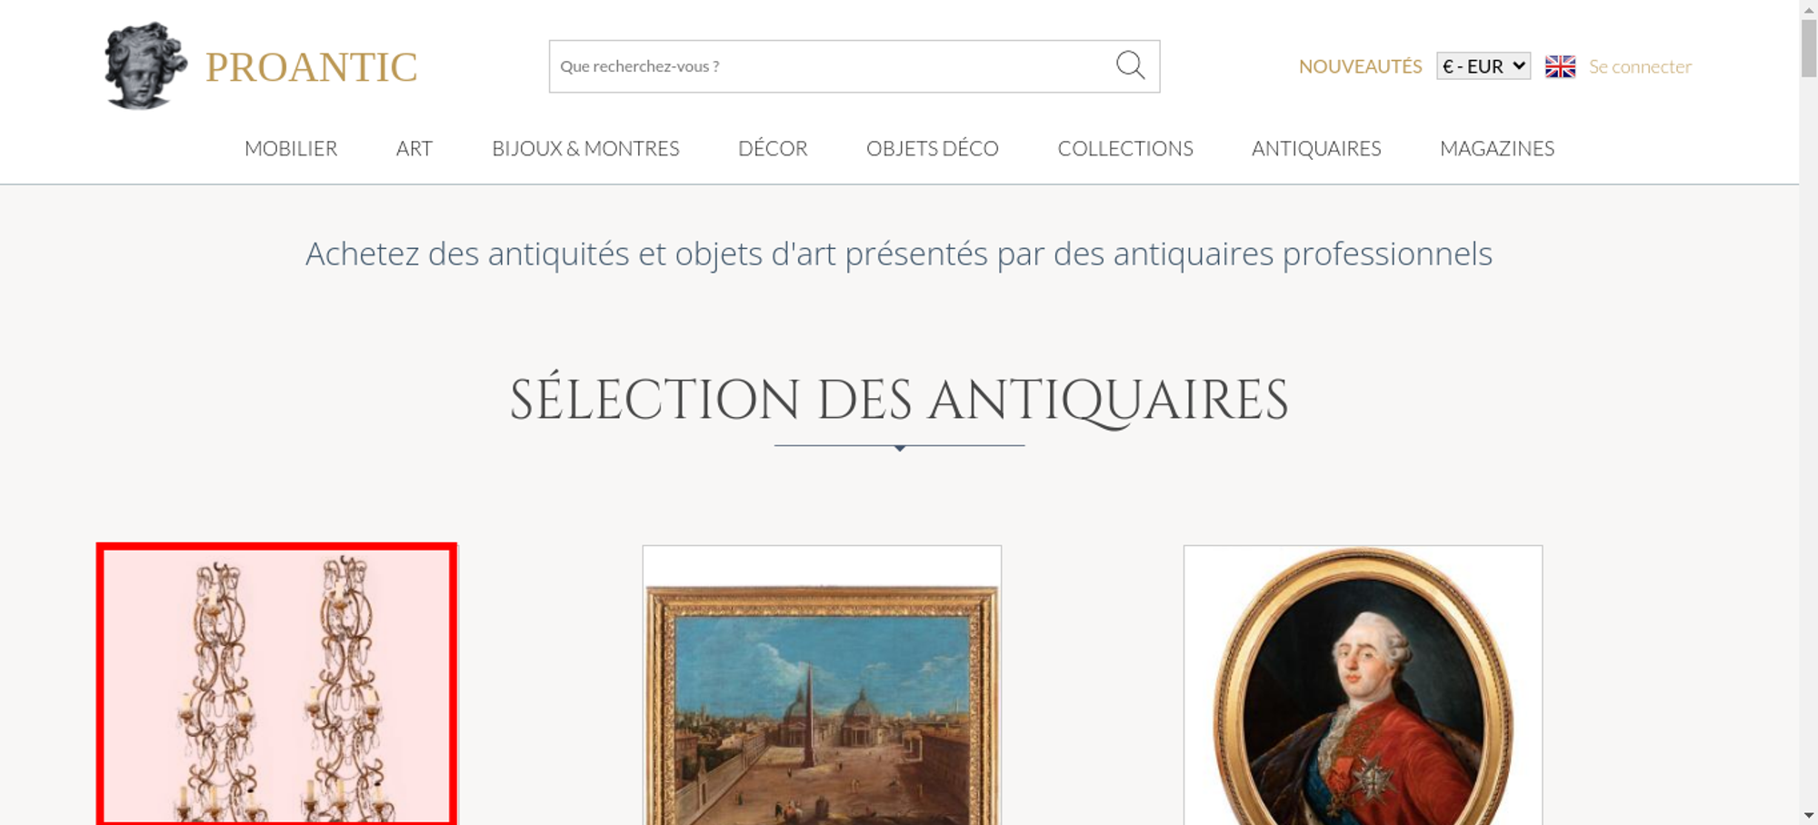
Task: Open the MOBILIER menu
Action: coord(291,148)
